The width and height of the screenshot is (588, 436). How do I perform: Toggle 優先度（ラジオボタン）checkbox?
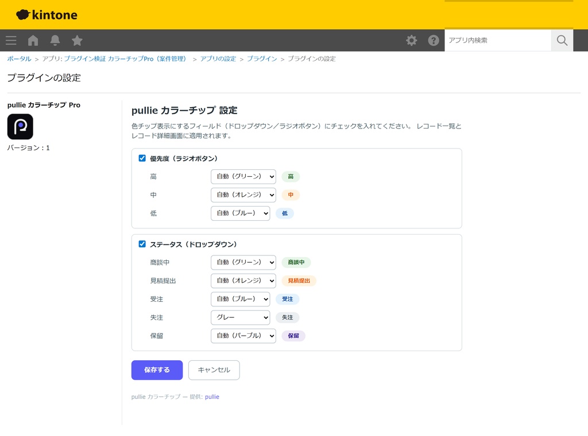(x=142, y=158)
